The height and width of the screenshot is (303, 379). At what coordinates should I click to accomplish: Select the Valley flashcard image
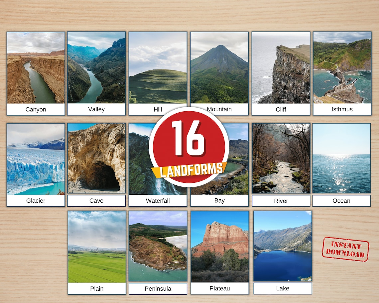pos(96,70)
